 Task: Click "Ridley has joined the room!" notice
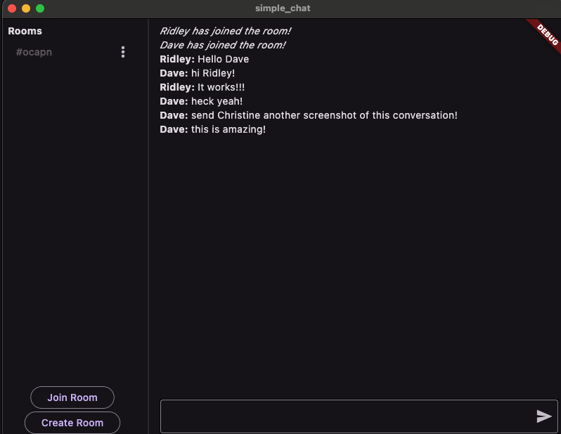pos(225,31)
